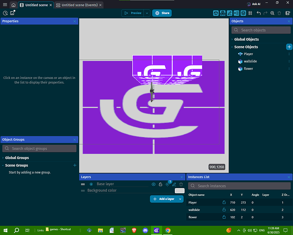This screenshot has width=293, height=235.
Task: Go to the Home tab icon
Action: coord(14,5)
